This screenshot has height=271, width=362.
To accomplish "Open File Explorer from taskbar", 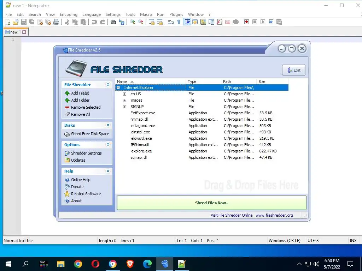I will click(x=61, y=264).
